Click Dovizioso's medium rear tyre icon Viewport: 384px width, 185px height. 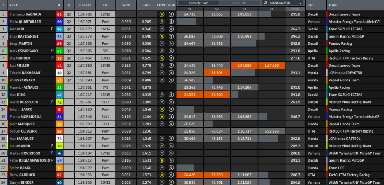click(x=171, y=153)
